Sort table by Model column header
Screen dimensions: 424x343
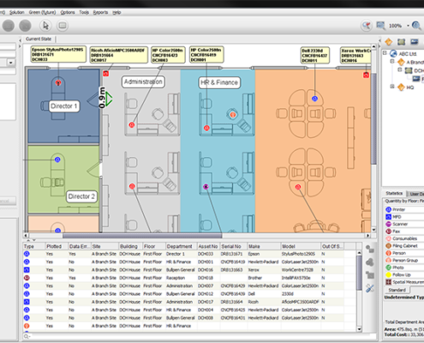[x=301, y=246]
